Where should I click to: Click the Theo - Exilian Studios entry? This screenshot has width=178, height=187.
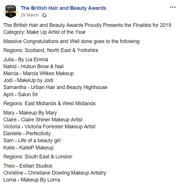point(28,166)
